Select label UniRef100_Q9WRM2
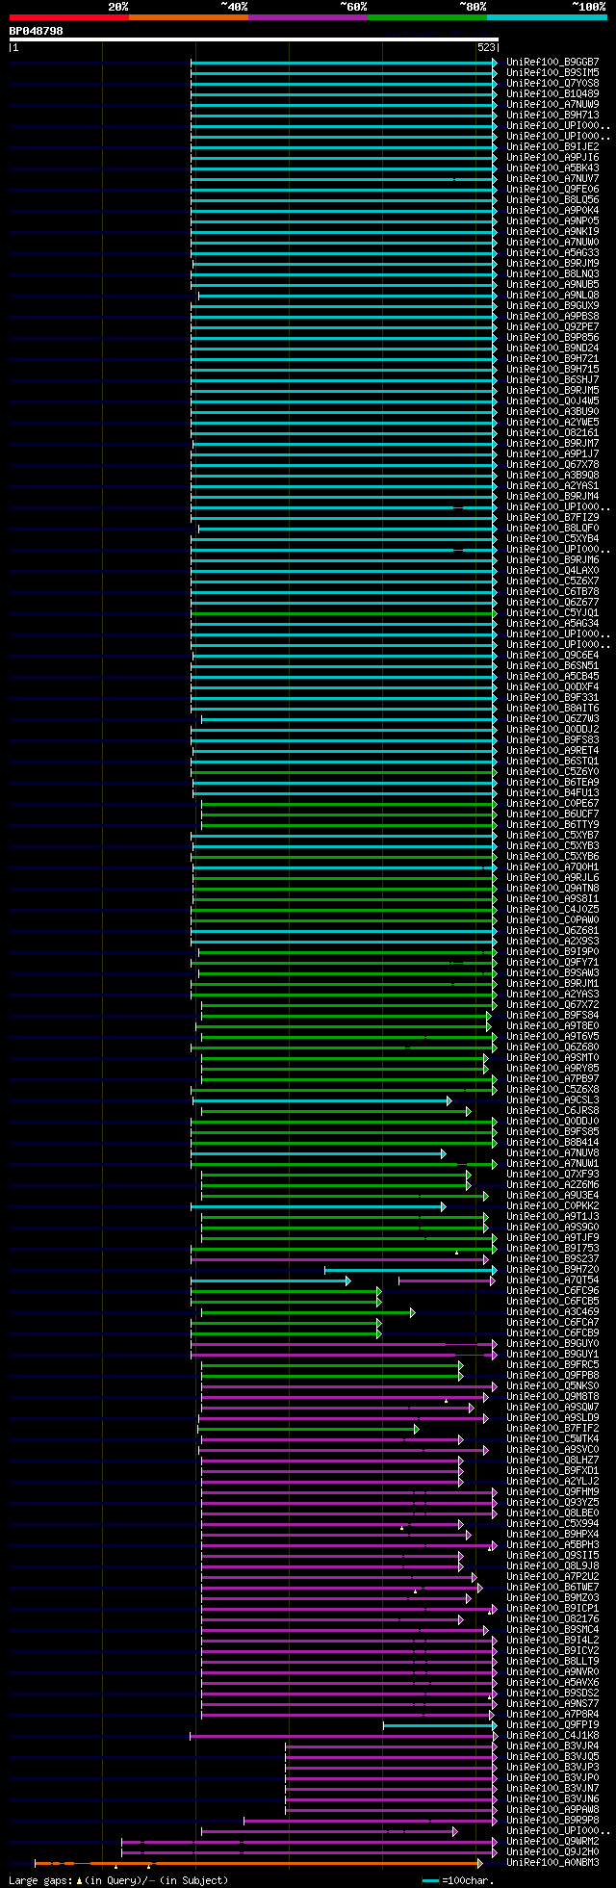This screenshot has width=616, height=1888. tap(552, 1841)
